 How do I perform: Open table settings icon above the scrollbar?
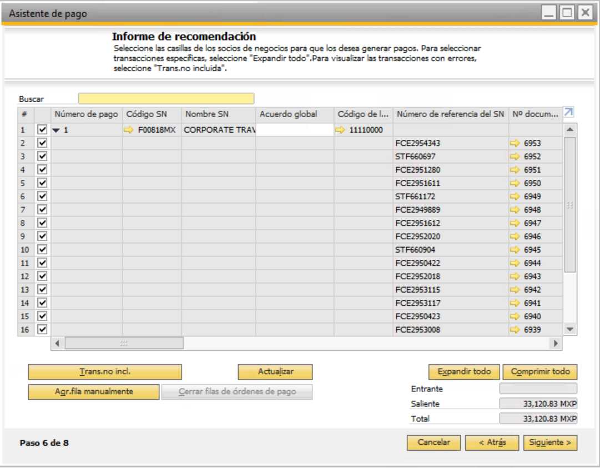point(568,112)
